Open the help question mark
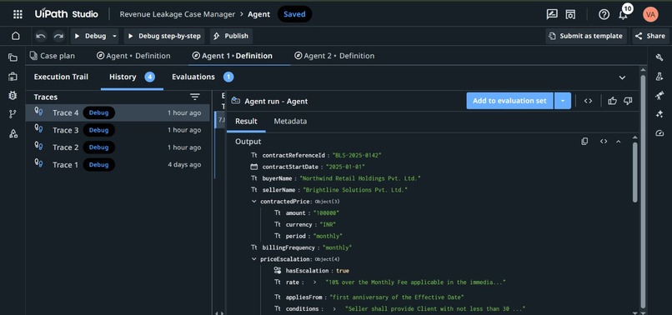 pos(604,14)
